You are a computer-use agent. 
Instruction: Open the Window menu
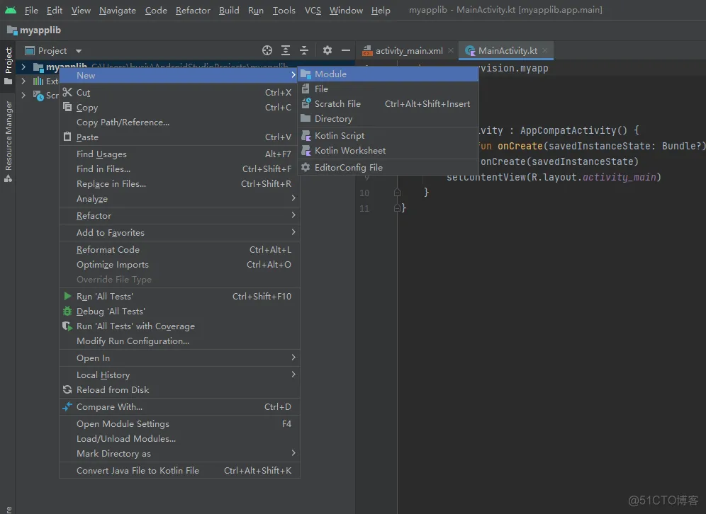tap(346, 10)
